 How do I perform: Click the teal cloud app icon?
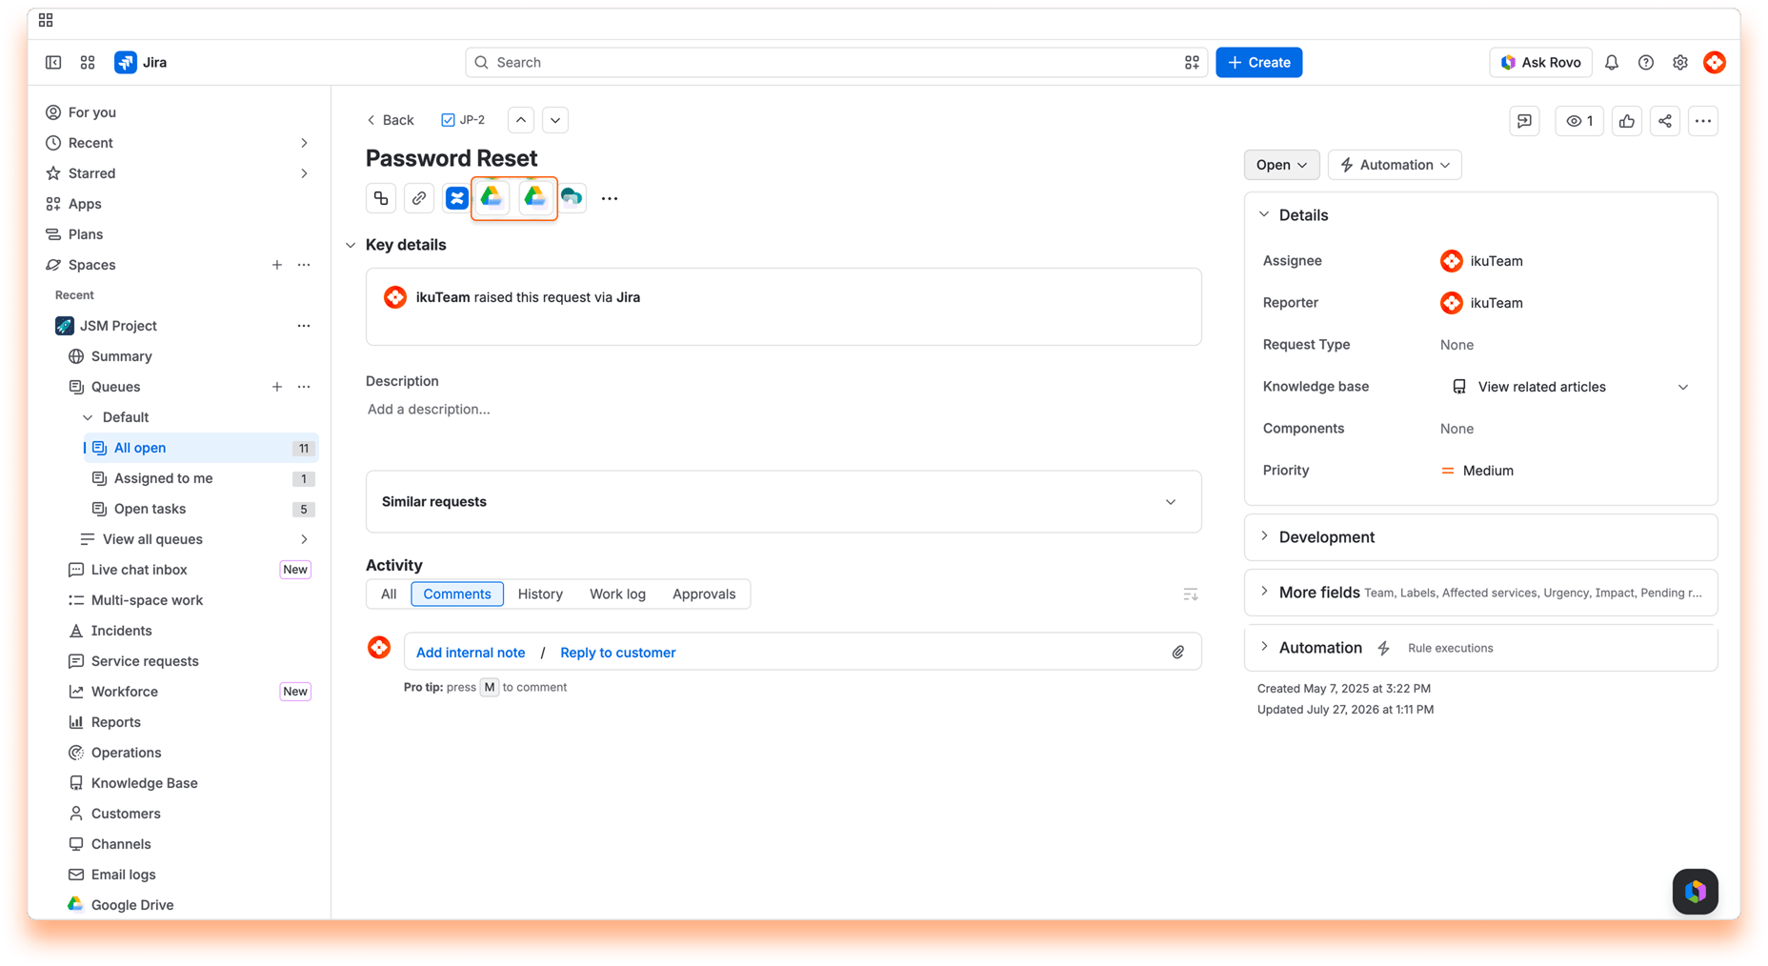coord(572,198)
